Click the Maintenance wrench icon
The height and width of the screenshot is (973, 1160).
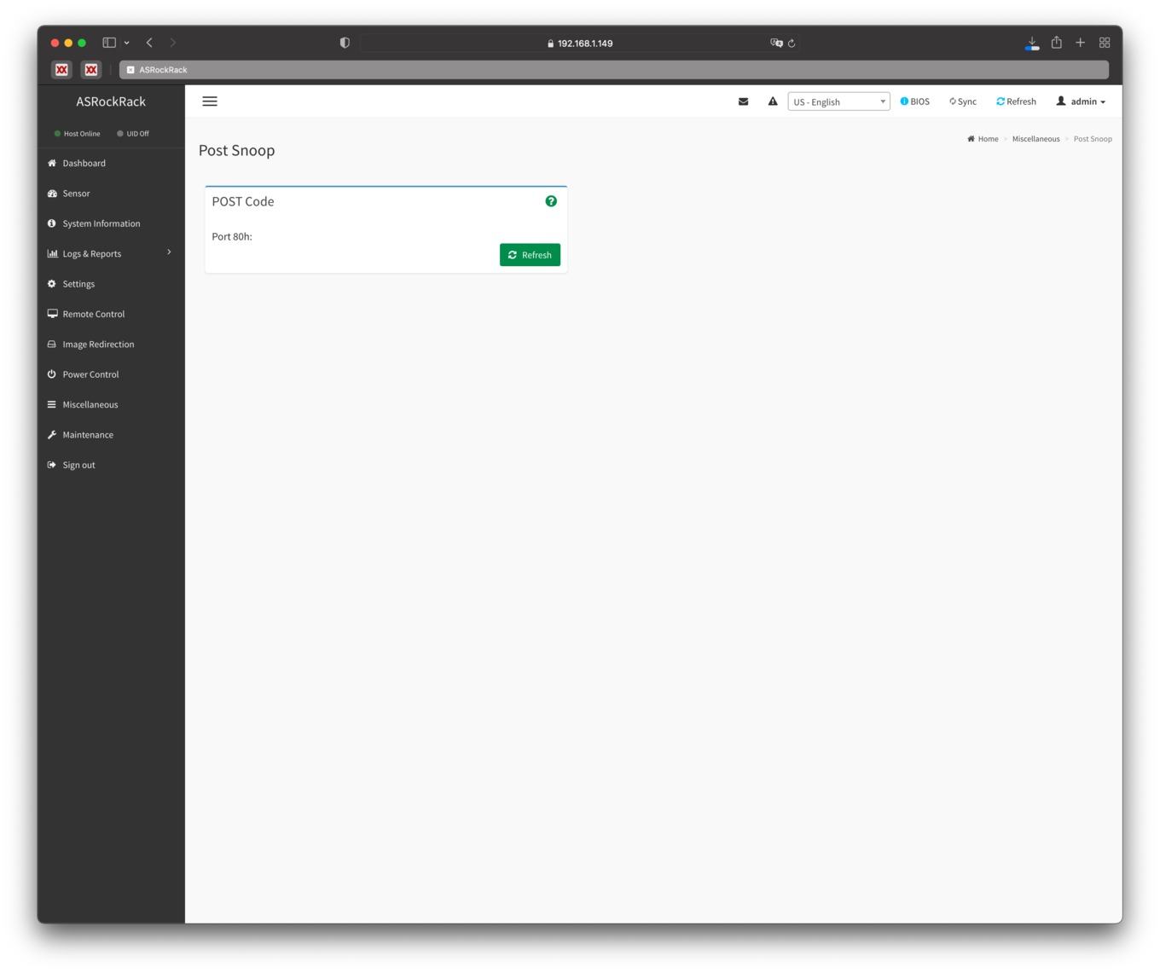pyautogui.click(x=51, y=435)
